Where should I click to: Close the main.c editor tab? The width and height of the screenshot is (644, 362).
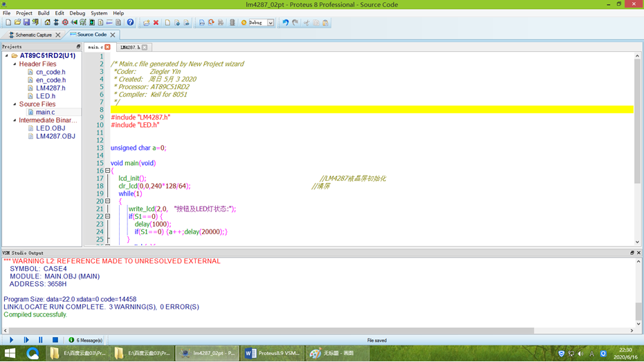(x=108, y=47)
